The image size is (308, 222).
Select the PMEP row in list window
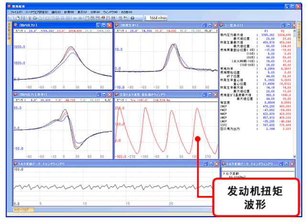tap(255, 110)
